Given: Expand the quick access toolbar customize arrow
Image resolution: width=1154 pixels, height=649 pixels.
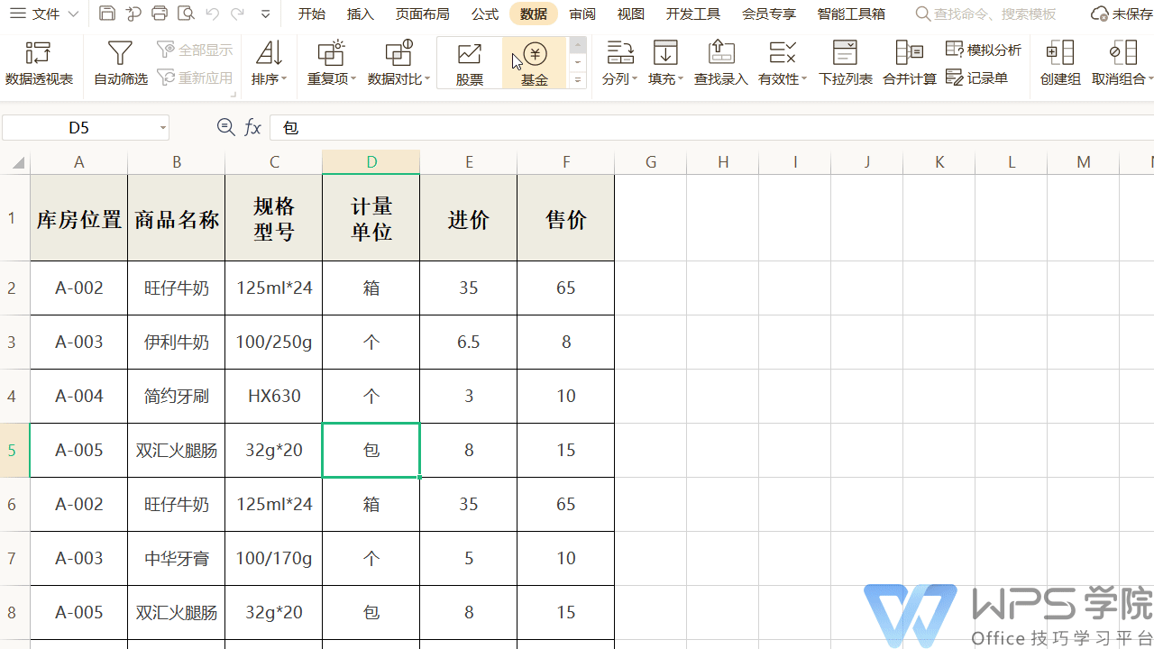Looking at the screenshot, I should click(x=265, y=14).
